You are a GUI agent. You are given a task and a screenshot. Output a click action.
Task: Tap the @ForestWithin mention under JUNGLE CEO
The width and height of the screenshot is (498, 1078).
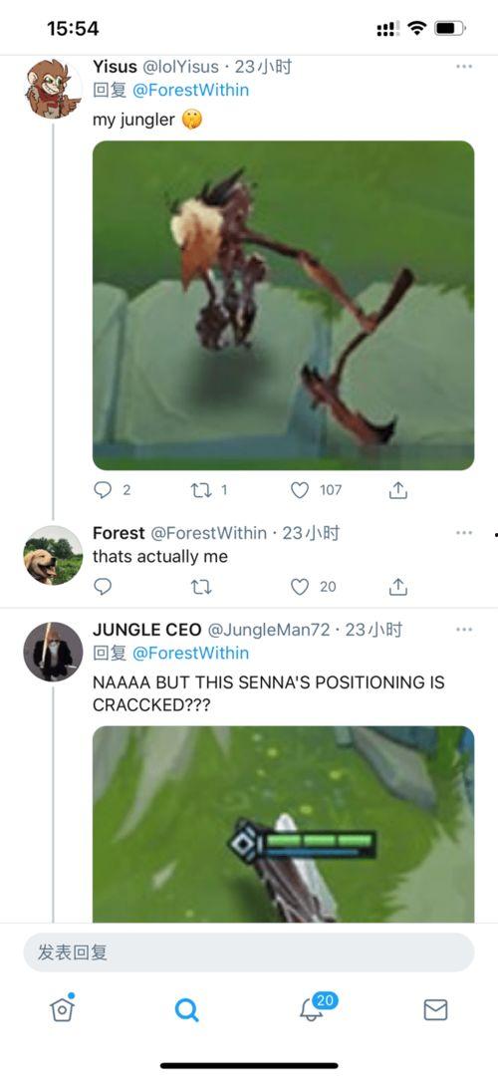(191, 653)
